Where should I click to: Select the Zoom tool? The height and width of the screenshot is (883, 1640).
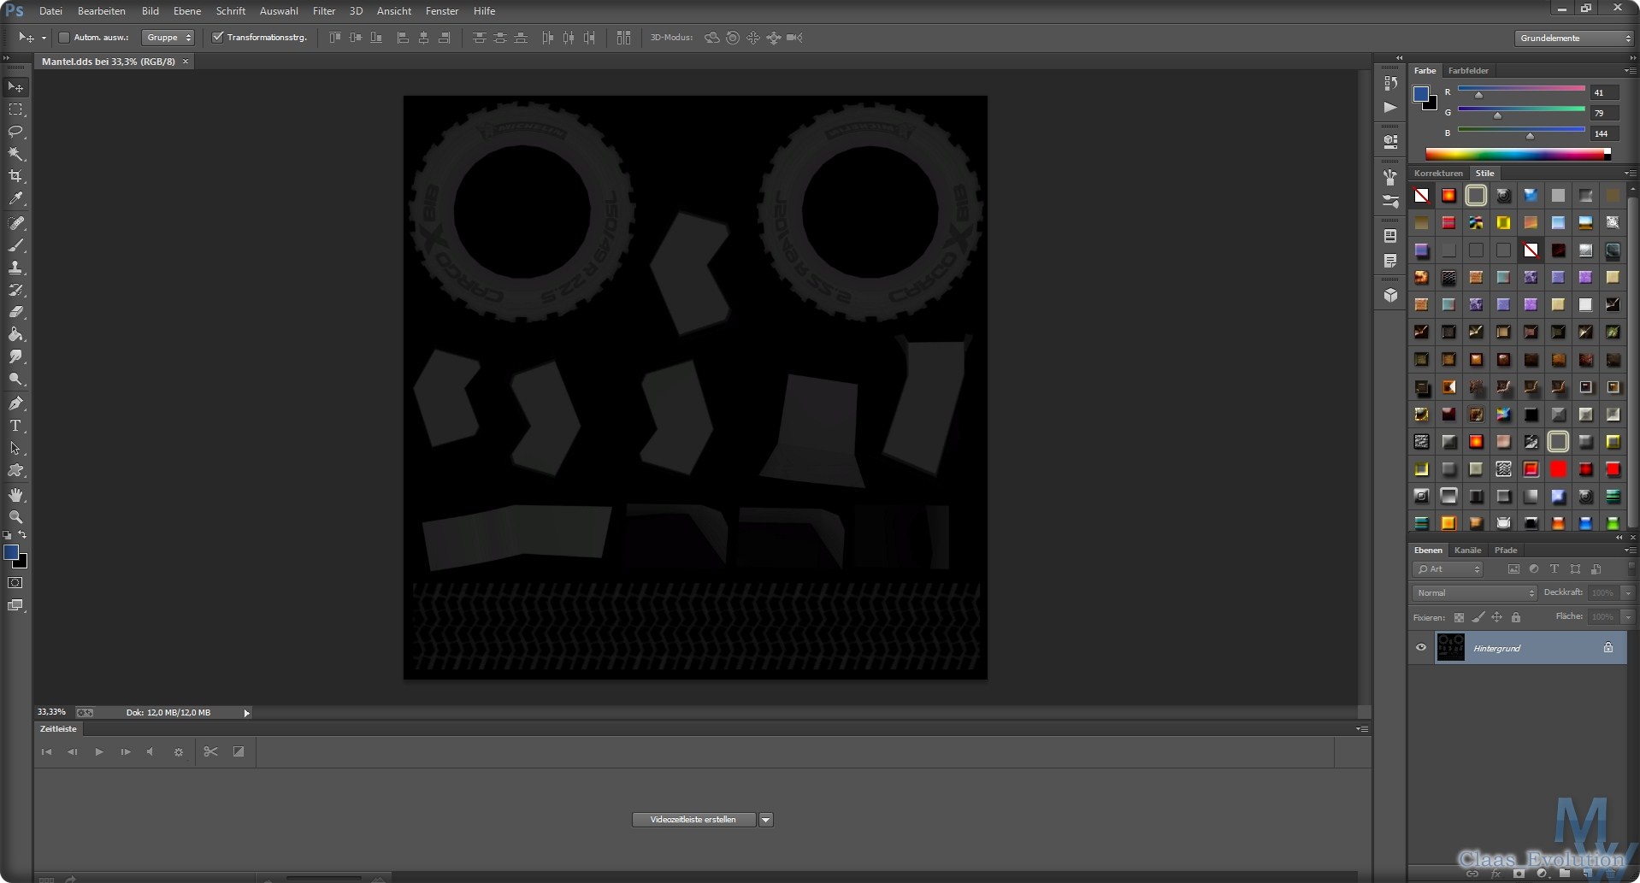(x=15, y=517)
